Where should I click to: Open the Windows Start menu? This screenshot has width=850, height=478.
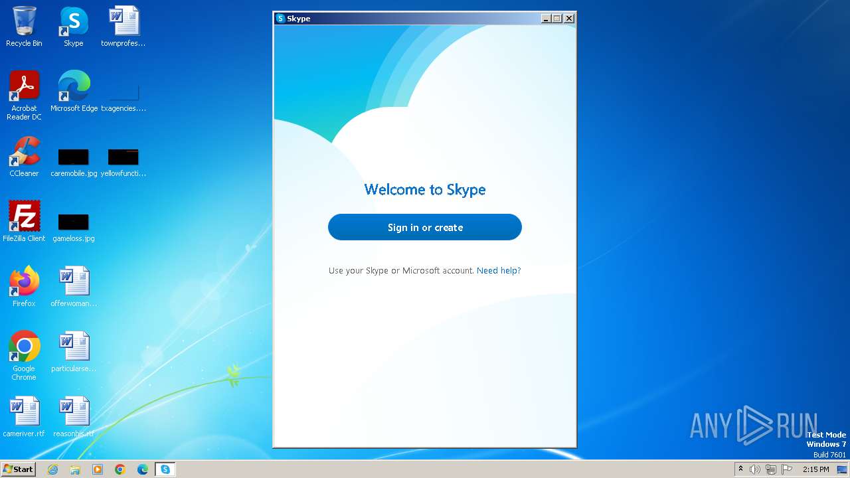(x=19, y=469)
